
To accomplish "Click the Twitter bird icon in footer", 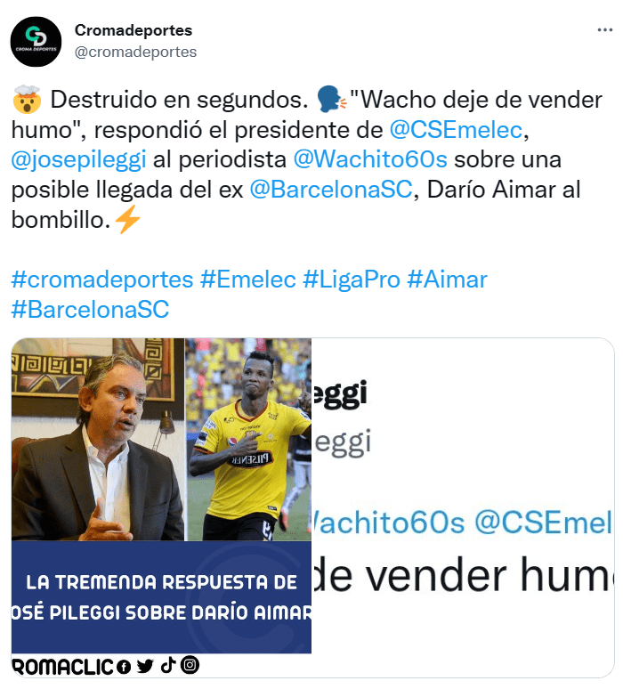I will coord(144,666).
